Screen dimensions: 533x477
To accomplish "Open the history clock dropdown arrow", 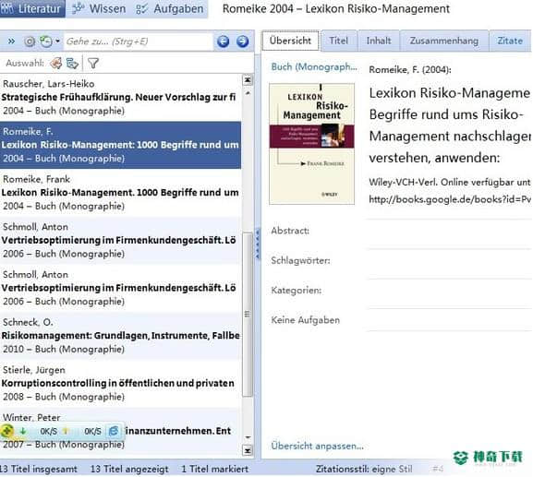I will [57, 42].
